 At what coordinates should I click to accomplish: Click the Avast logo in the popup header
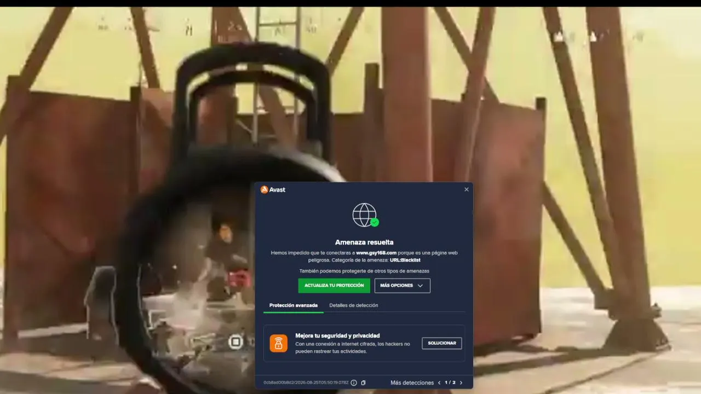tap(273, 190)
